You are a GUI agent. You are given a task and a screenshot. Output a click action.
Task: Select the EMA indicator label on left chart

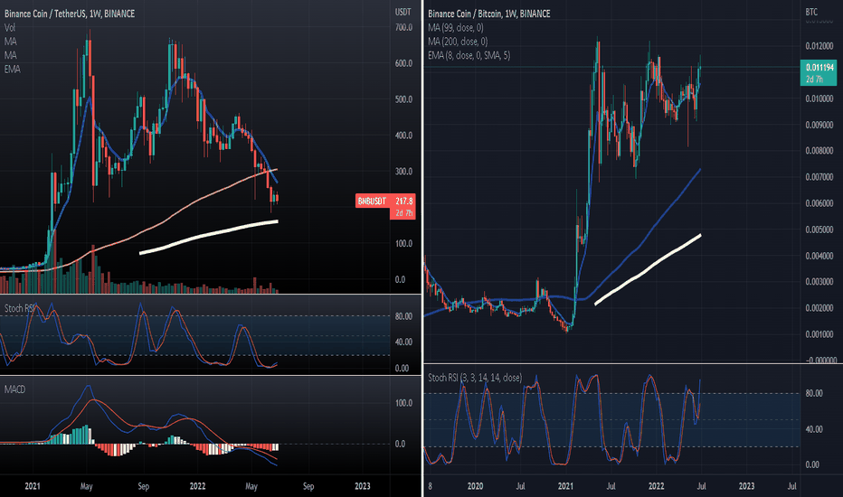12,70
